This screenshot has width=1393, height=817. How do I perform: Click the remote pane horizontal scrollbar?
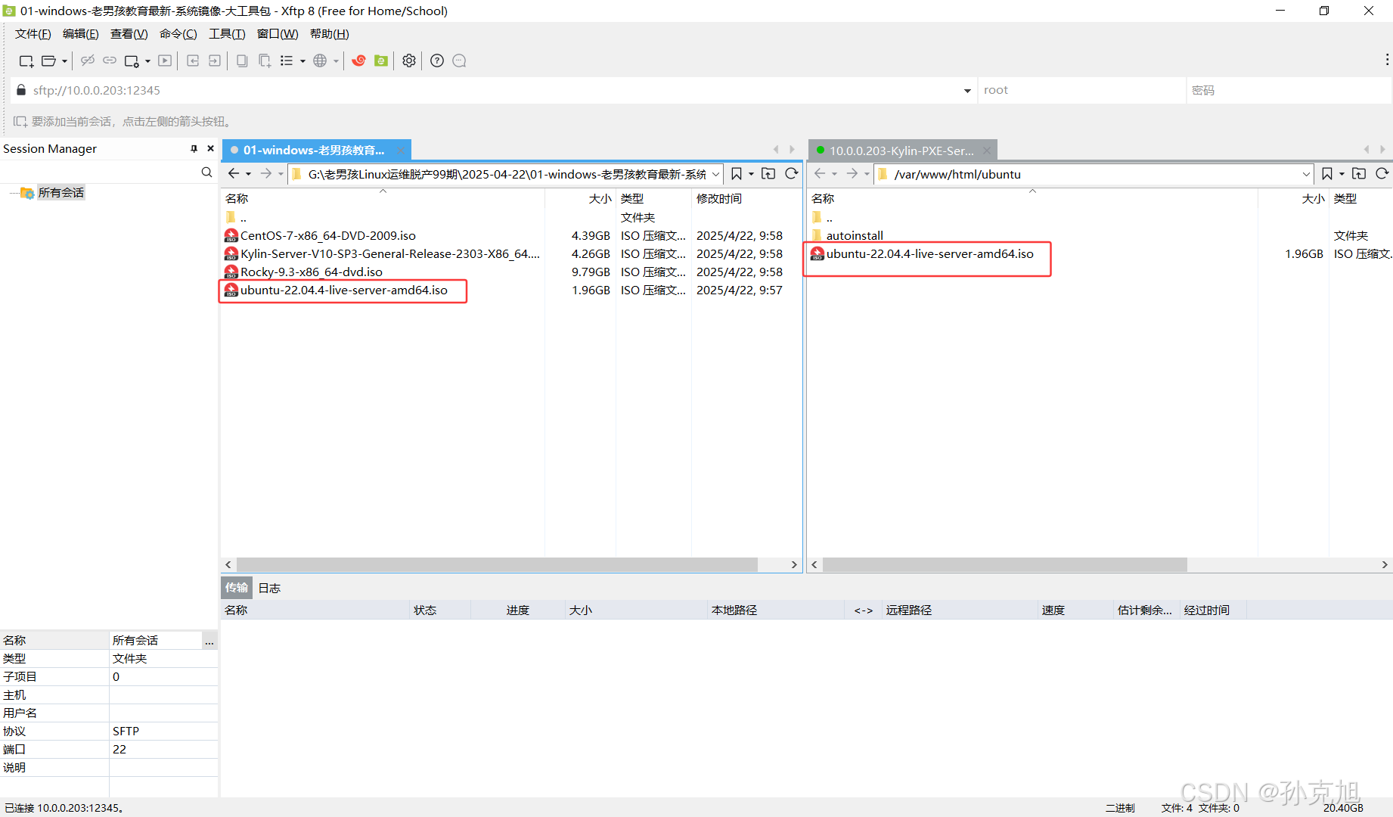click(x=1004, y=565)
